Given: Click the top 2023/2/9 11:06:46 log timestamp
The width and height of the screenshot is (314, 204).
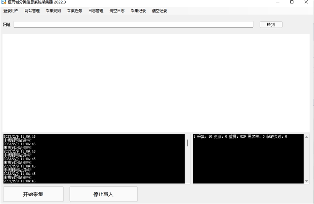Looking at the screenshot, I should (x=20, y=137).
